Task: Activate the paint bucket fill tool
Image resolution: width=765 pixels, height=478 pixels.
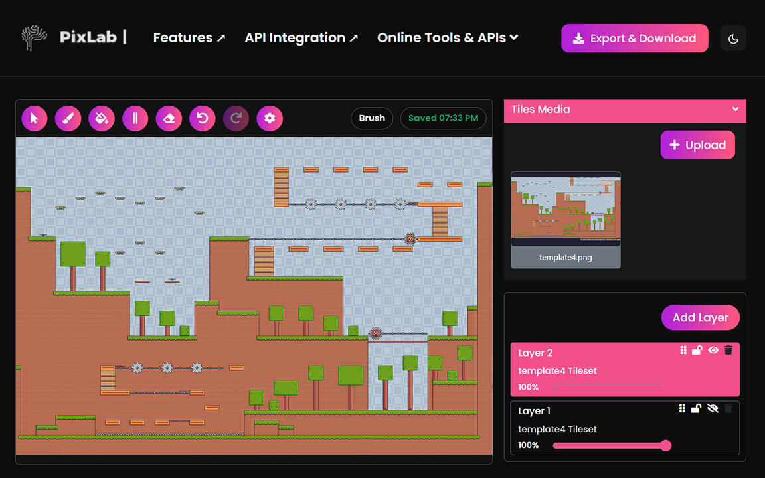Action: [102, 118]
